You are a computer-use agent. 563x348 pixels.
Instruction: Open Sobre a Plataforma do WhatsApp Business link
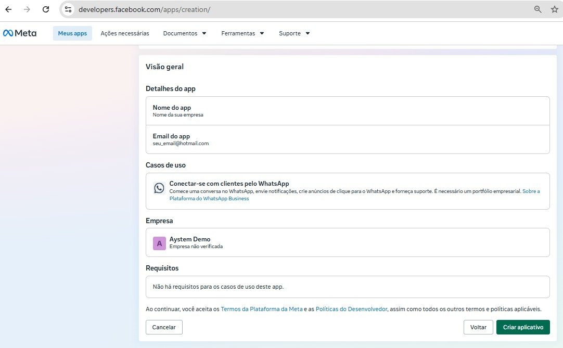click(209, 198)
